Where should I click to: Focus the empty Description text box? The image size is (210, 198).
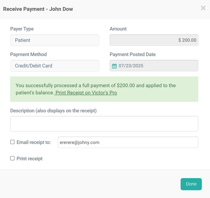pos(104,124)
